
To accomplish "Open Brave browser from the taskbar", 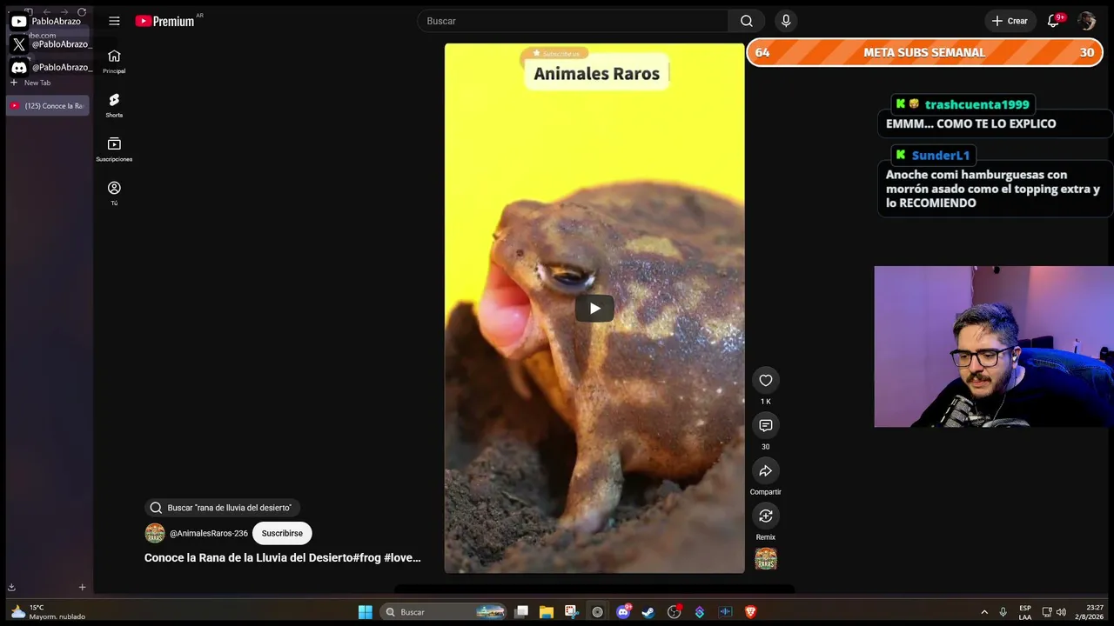I will 750,612.
